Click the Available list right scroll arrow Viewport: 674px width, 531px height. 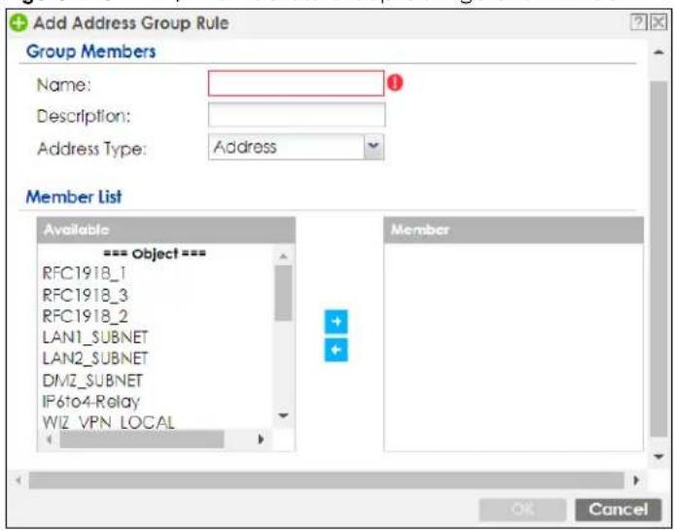(x=261, y=440)
